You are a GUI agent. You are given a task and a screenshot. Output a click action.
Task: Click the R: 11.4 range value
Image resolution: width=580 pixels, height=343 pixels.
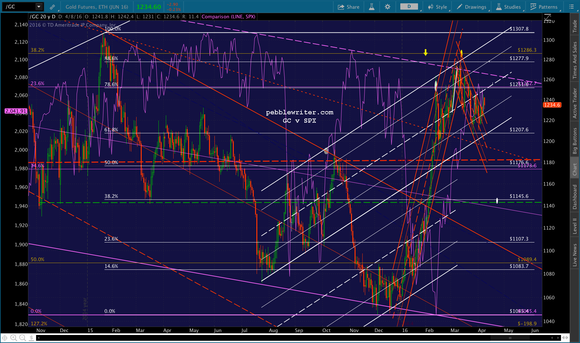(x=190, y=17)
